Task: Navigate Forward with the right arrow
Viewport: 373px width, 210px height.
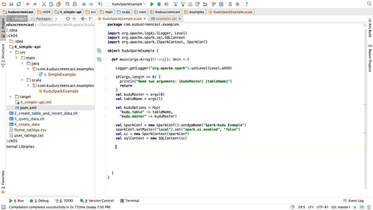Action: 91,4
